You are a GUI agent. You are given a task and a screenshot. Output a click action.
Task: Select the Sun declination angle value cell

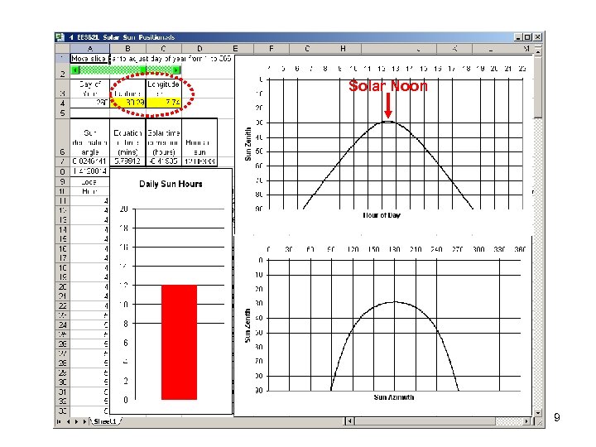(x=89, y=161)
